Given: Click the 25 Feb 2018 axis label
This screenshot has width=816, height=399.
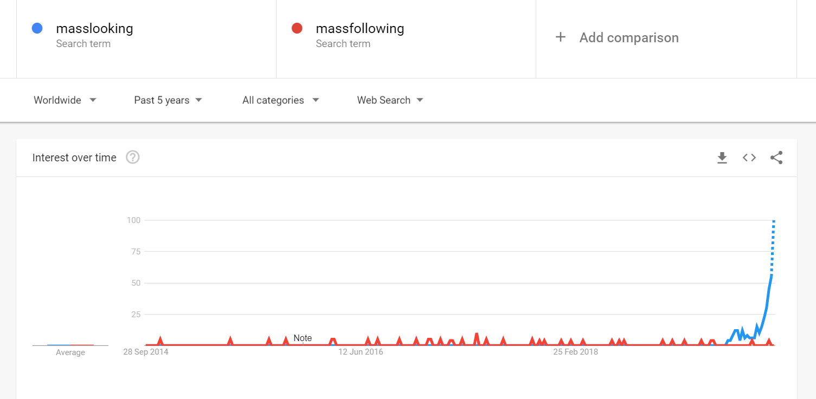Looking at the screenshot, I should click(576, 352).
